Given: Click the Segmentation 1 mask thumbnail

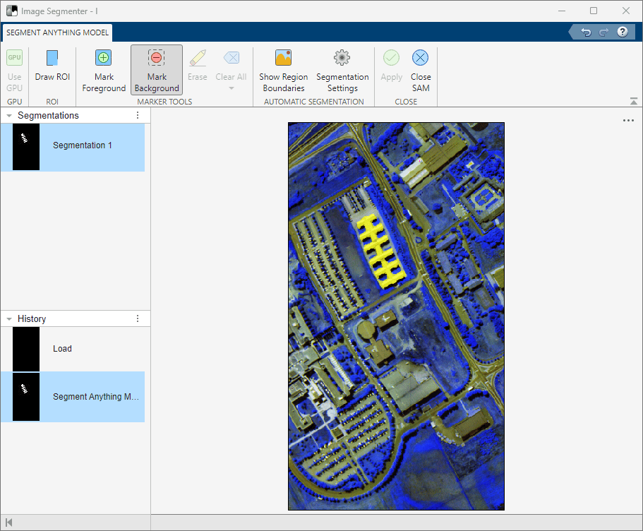Looking at the screenshot, I should pyautogui.click(x=26, y=147).
